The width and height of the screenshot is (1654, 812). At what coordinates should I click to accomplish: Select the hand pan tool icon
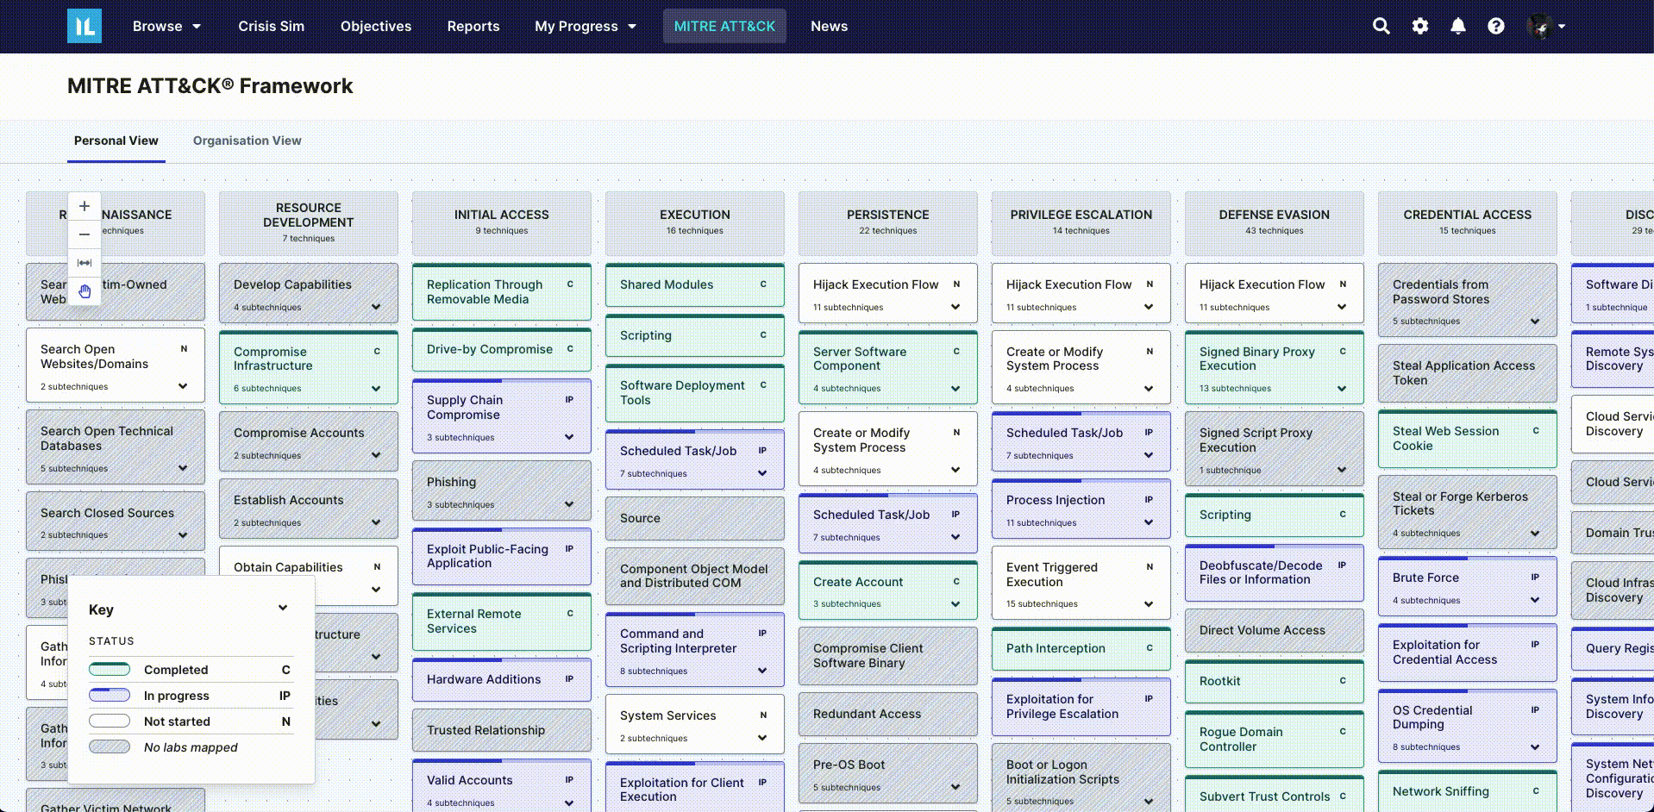coord(85,291)
